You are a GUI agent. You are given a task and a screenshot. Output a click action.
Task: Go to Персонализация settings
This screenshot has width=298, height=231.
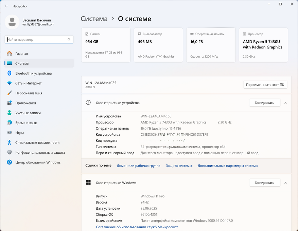coord(29,93)
